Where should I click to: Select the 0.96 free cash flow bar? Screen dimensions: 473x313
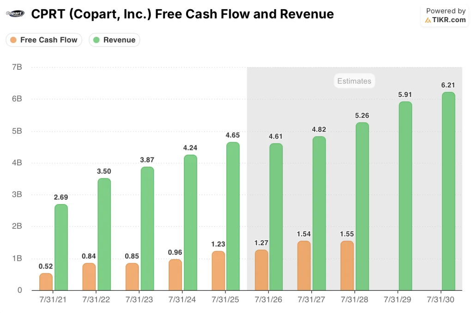click(175, 275)
